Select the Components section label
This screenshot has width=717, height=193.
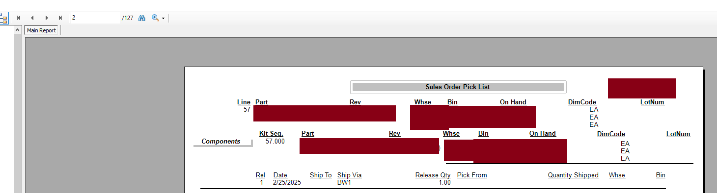pos(221,141)
